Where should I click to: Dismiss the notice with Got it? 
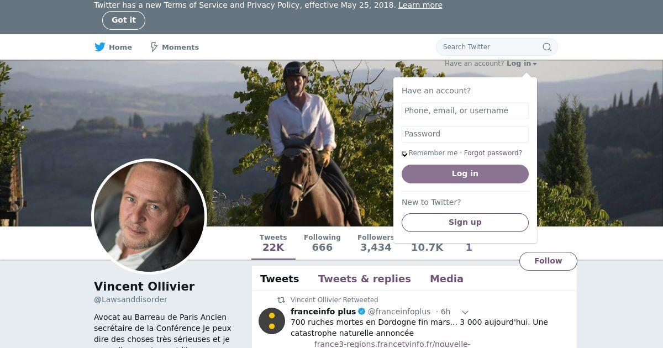pyautogui.click(x=124, y=20)
